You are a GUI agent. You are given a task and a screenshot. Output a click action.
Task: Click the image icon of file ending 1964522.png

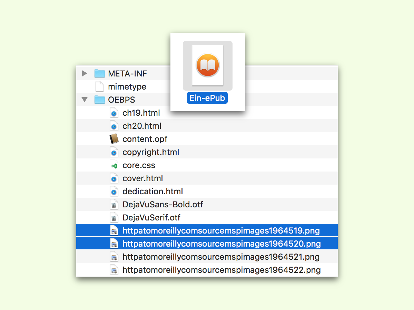click(114, 270)
